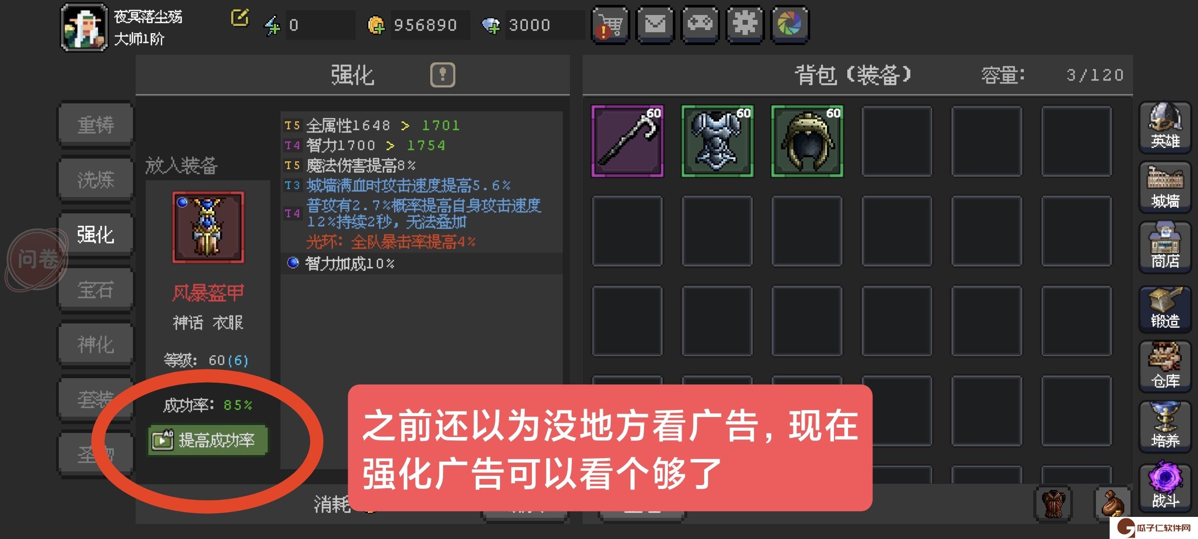Viewport: 1198px width, 539px height.
Task: Switch to the 宝石 gem tab
Action: 96,290
